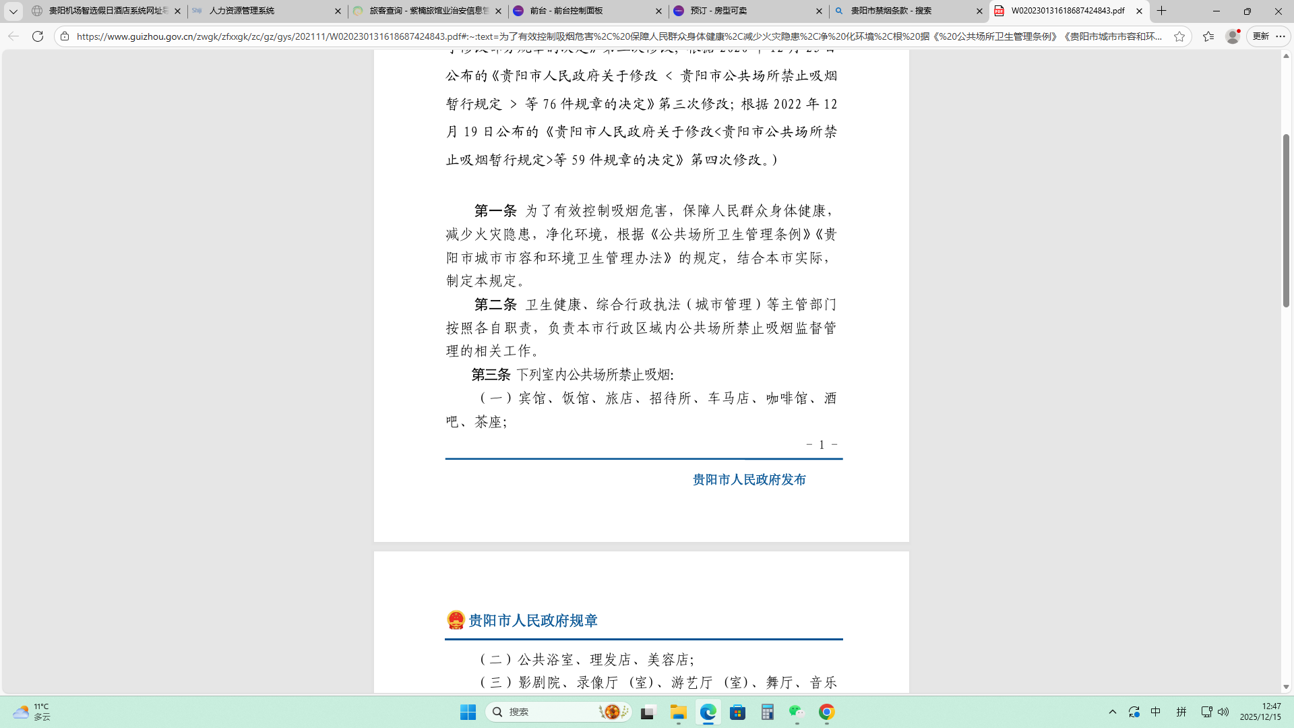Open the new tab plus button

(x=1162, y=11)
